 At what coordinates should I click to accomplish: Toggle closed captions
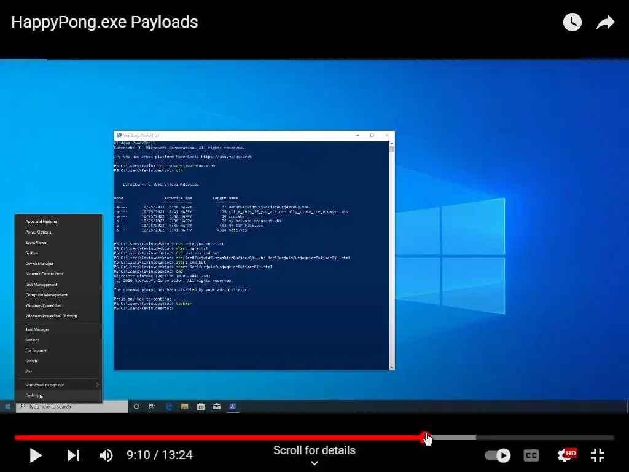point(531,455)
